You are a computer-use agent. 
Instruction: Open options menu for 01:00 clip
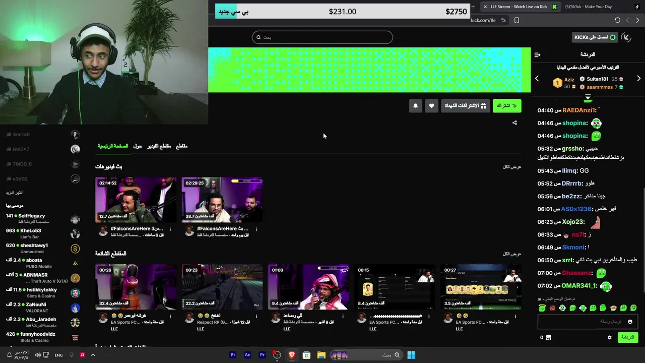click(343, 316)
